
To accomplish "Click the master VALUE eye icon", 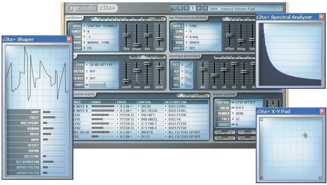I will pyautogui.click(x=233, y=108).
